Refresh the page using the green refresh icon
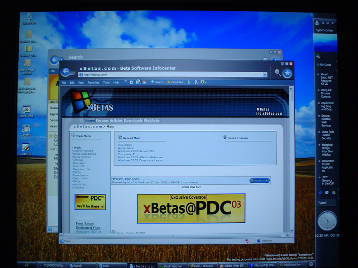 tap(138, 82)
